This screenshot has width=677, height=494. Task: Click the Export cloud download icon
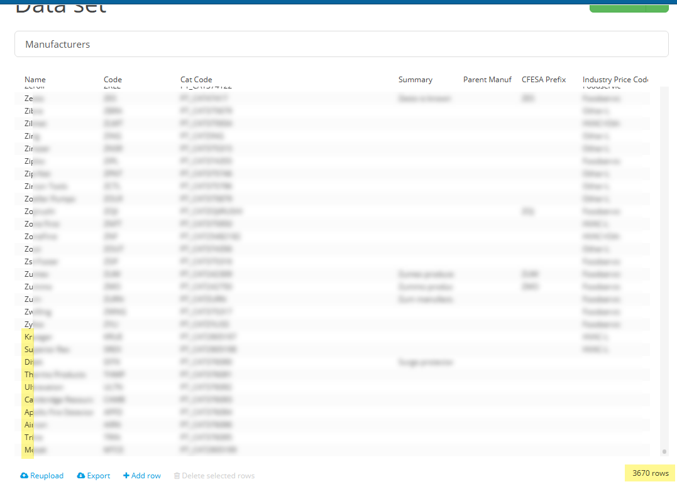(x=81, y=476)
